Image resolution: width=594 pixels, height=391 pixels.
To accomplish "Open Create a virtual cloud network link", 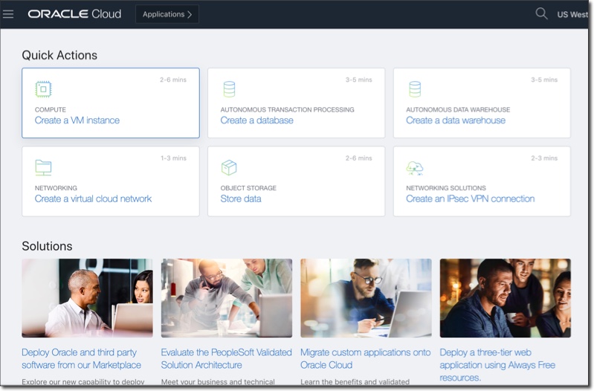I will coord(93,199).
